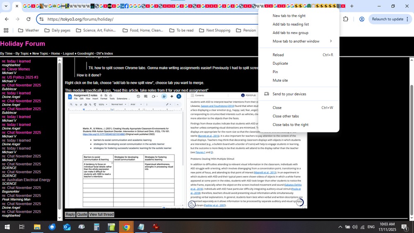This screenshot has width=414, height=233.
Task: Open Outlook from the Windows taskbar
Action: coord(67,227)
